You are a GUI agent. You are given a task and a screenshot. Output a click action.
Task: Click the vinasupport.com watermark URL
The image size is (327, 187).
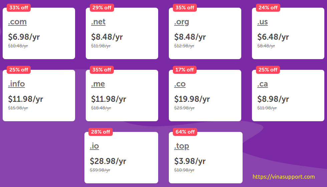[x=284, y=177]
